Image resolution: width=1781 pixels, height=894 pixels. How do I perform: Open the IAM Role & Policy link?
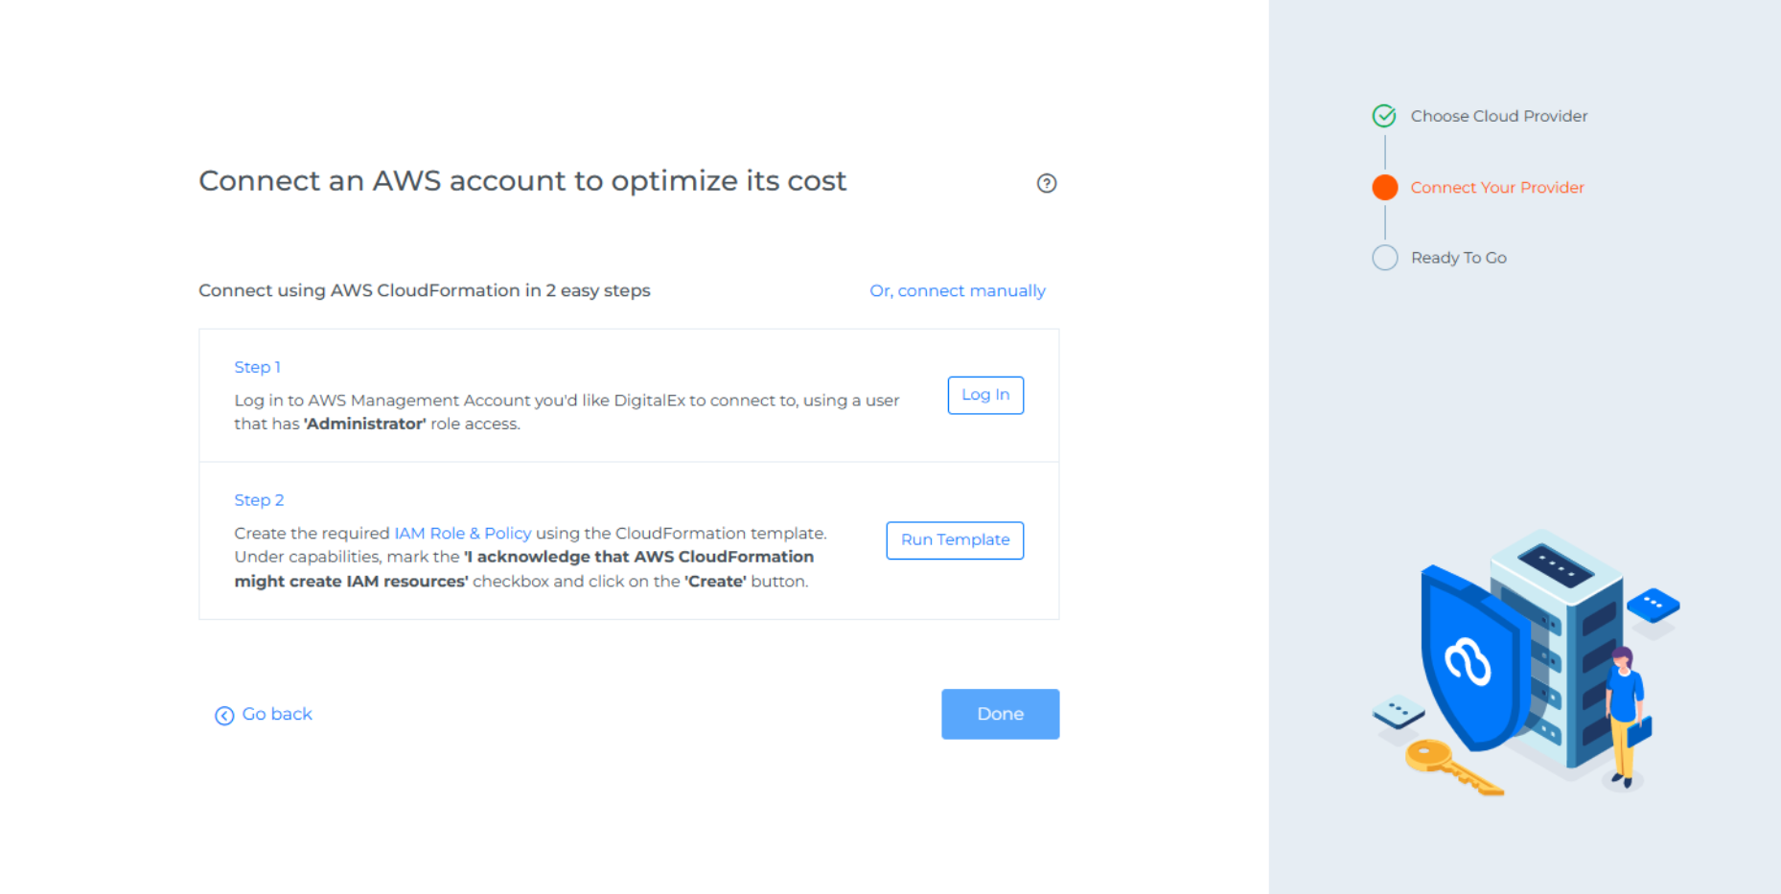462,534
